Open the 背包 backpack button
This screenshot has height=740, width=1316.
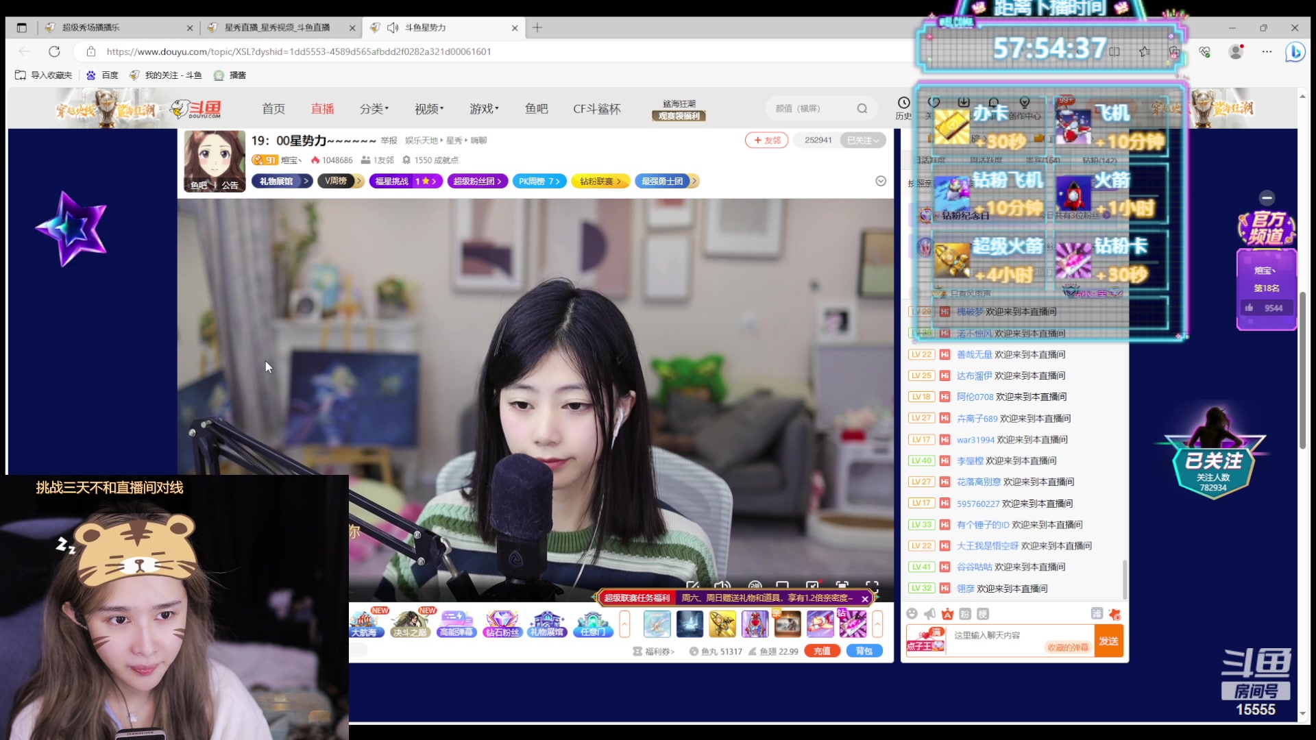(x=864, y=651)
